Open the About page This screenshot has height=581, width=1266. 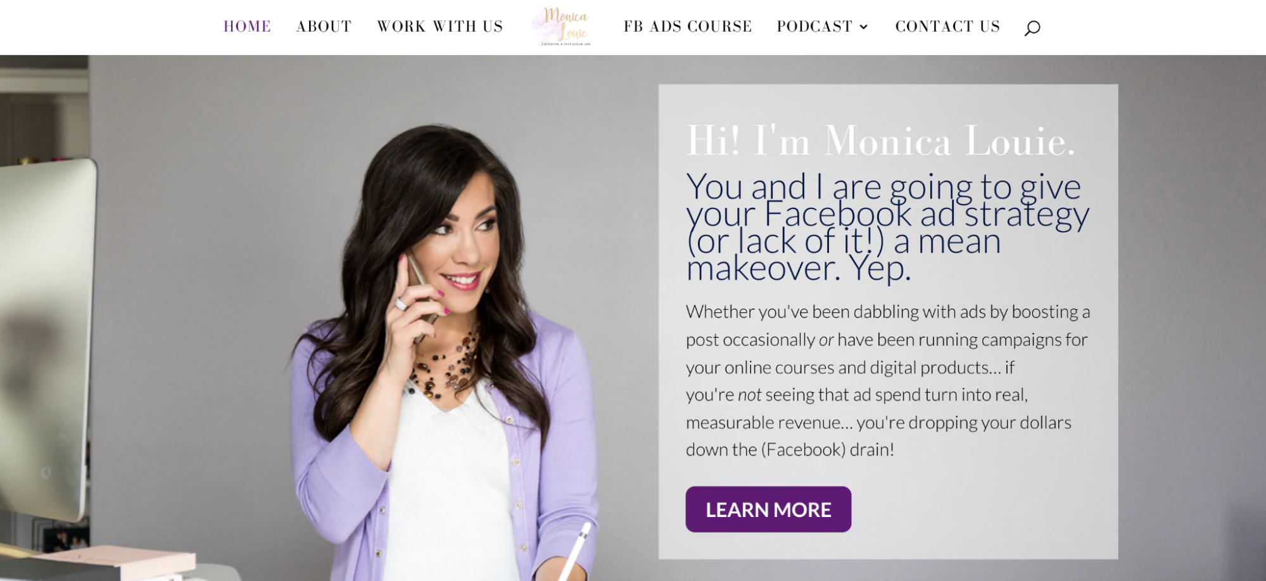click(324, 27)
